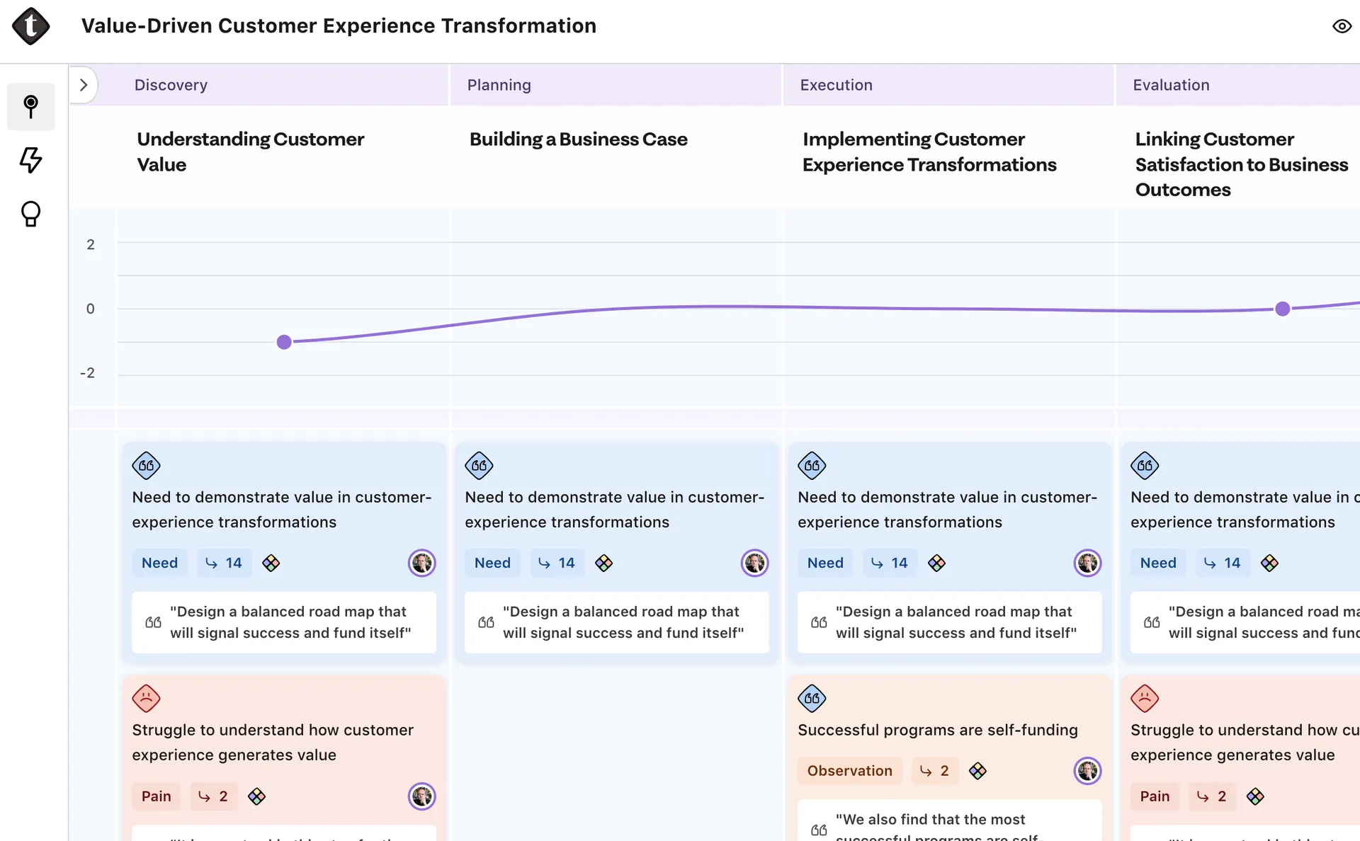Open Linking Customer Satisfaction to Business Outcomes title
This screenshot has width=1360, height=841.
coord(1241,164)
